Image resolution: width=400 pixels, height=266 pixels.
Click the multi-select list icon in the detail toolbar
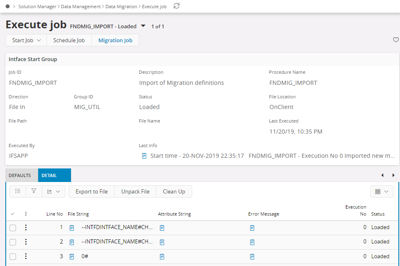pyautogui.click(x=17, y=191)
